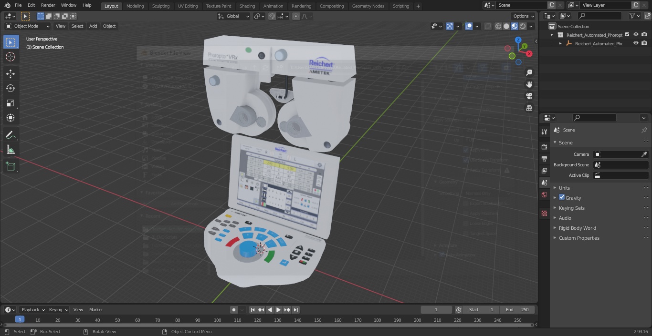This screenshot has width=652, height=336.
Task: Select the Measure tool
Action: 11,150
